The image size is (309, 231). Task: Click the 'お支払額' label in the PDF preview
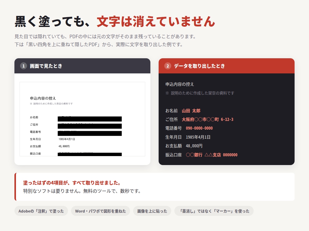point(36,146)
